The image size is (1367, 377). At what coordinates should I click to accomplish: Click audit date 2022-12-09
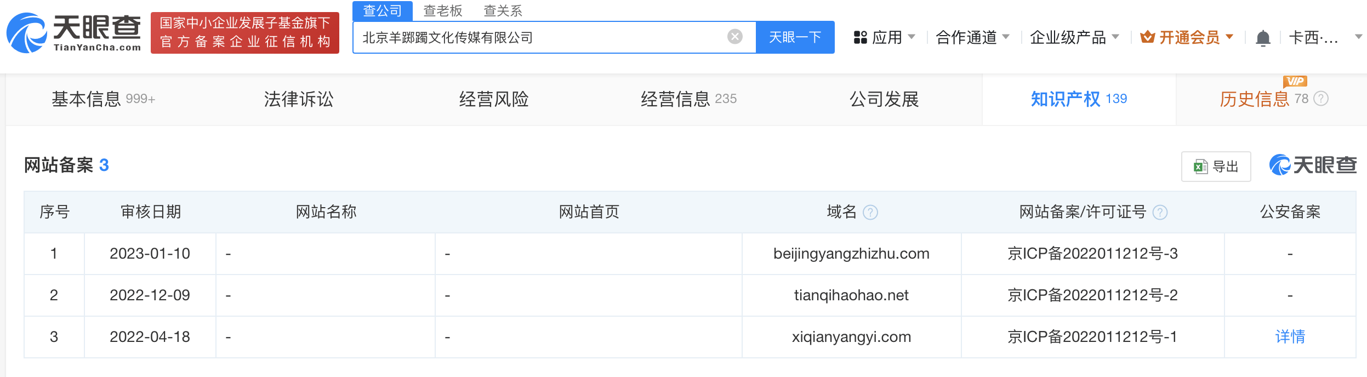[150, 295]
